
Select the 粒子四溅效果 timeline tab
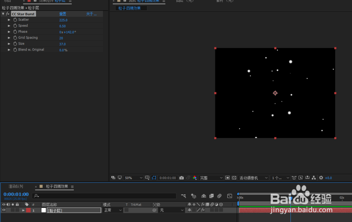click(x=57, y=186)
